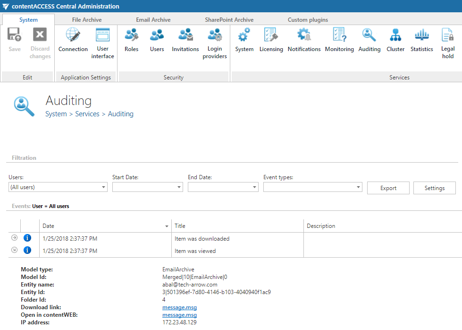Click the Statistics ribbon icon
Viewport: 462px width, 330px height.
pyautogui.click(x=421, y=40)
